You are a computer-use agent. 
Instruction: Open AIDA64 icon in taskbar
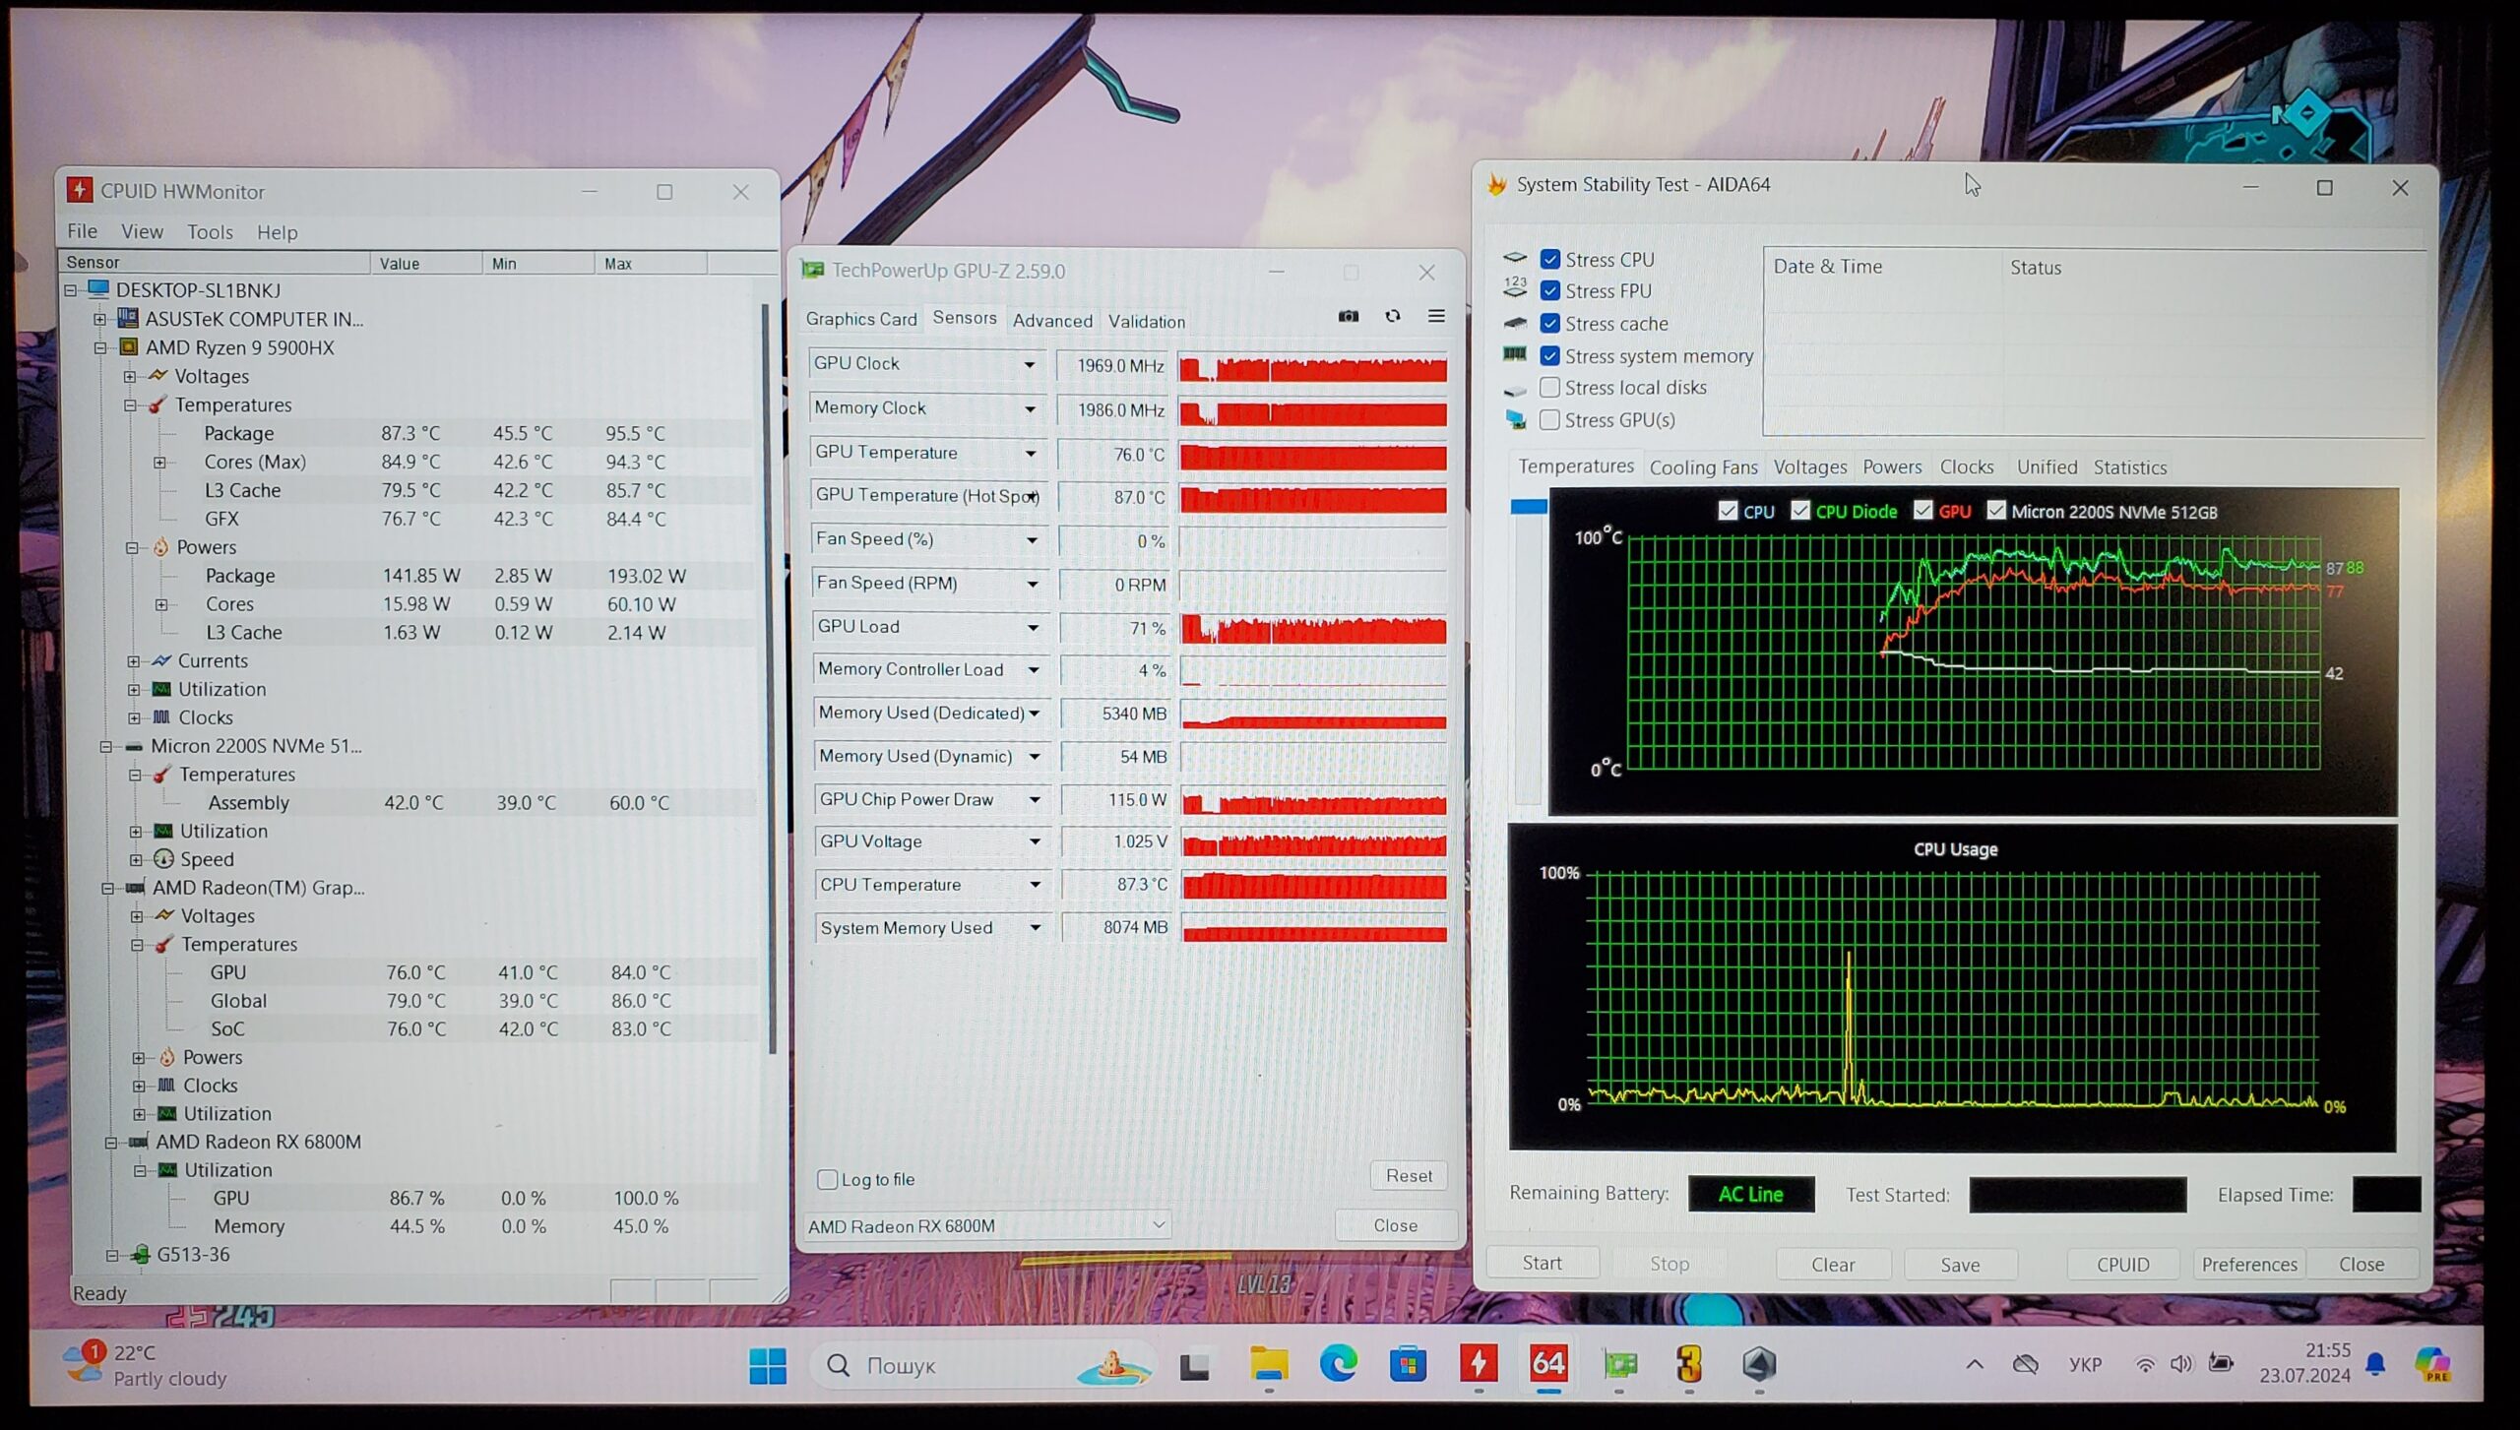1548,1364
